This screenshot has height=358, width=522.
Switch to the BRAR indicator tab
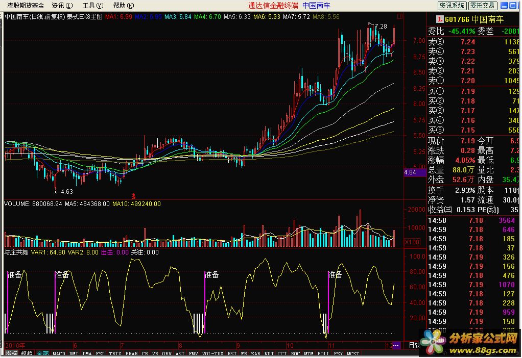pos(131,354)
